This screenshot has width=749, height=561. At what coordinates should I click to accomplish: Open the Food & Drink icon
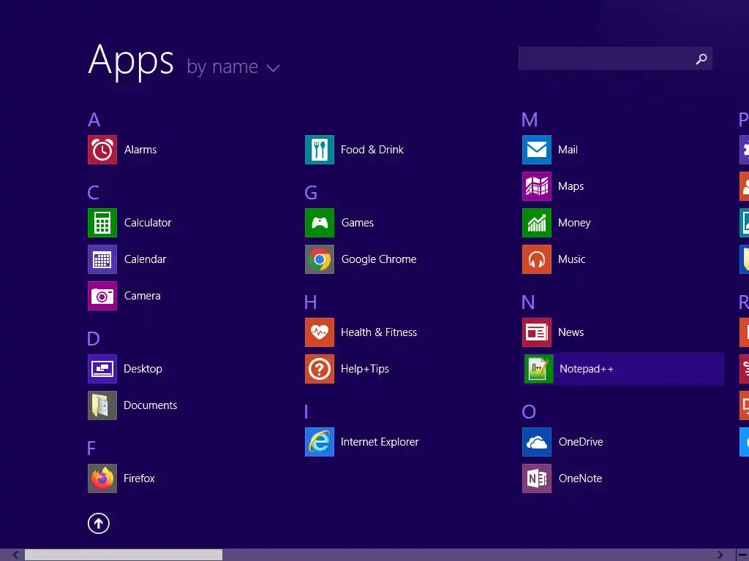tap(320, 150)
